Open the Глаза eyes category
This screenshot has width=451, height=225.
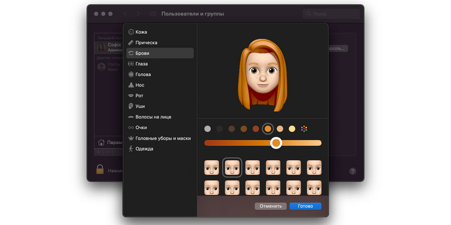click(160, 64)
